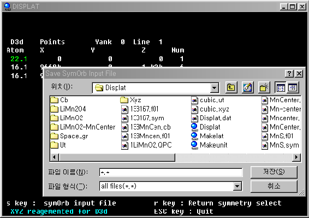Select the Mn-center file

281,109
